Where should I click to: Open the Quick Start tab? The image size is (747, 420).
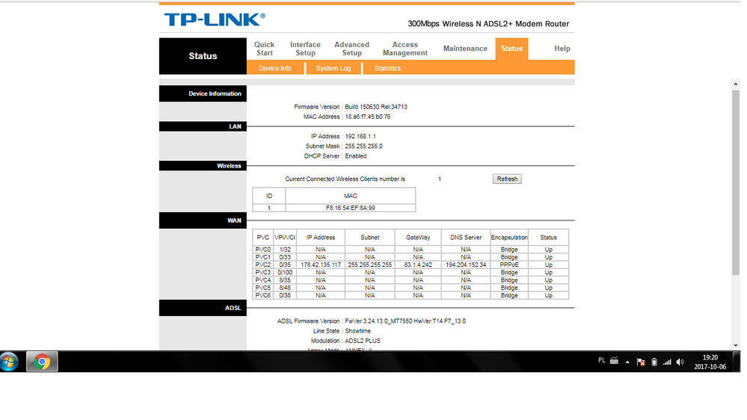point(265,49)
